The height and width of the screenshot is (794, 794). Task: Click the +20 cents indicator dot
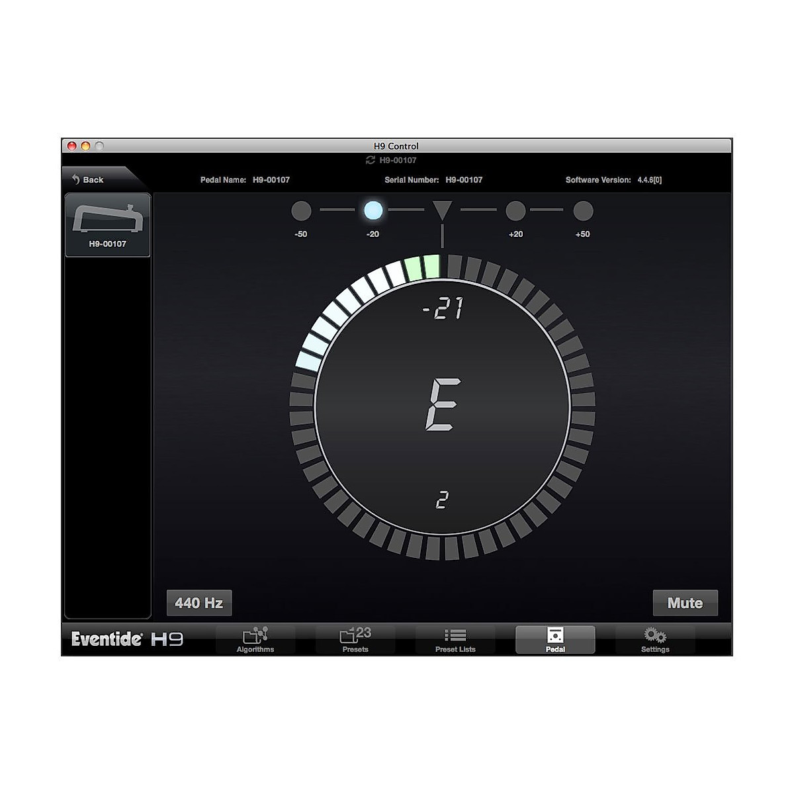pos(515,211)
